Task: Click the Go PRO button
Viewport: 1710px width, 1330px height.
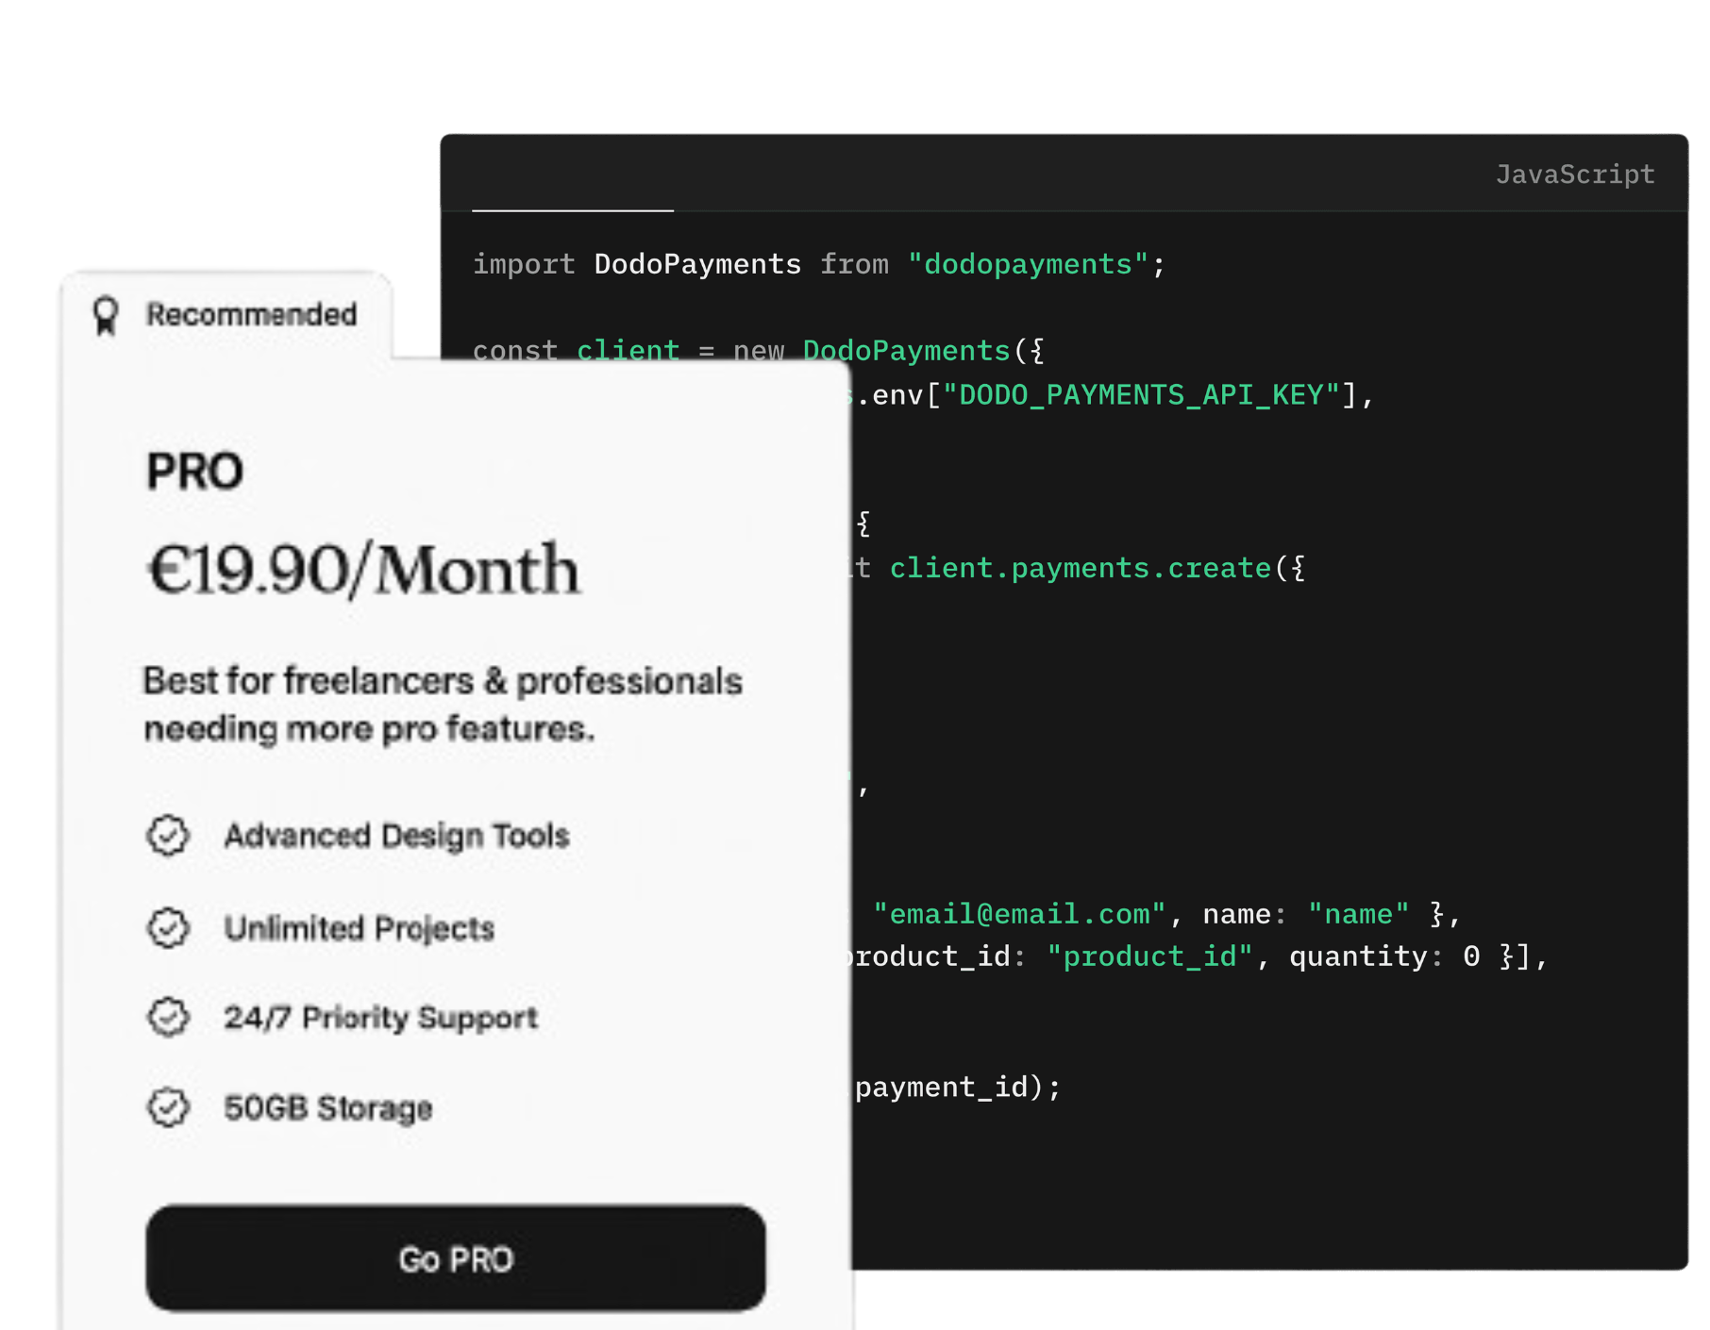Action: 455,1258
